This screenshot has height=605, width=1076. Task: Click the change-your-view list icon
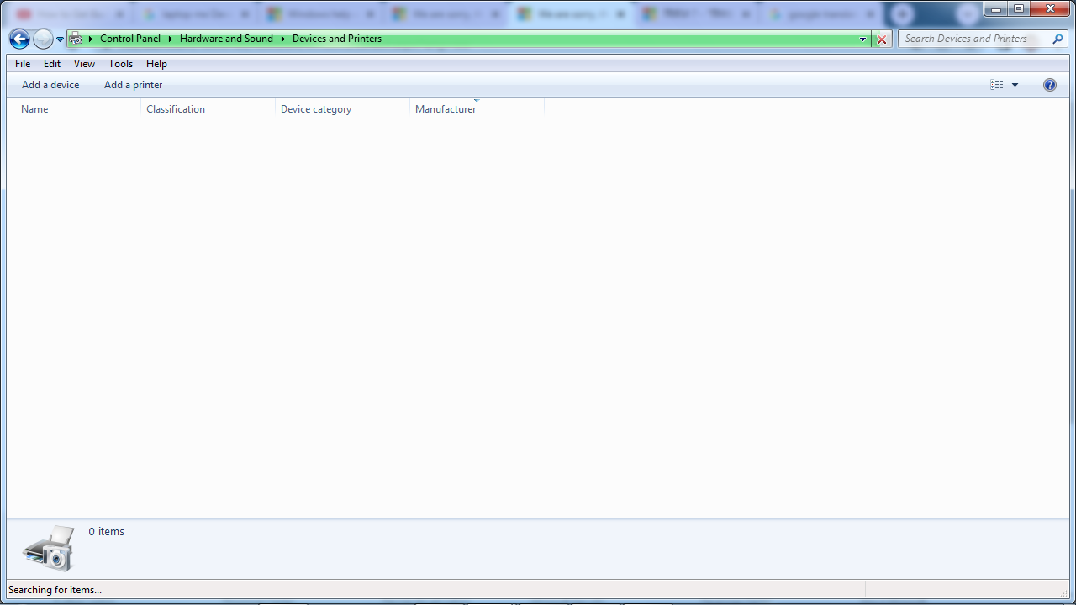coord(996,84)
